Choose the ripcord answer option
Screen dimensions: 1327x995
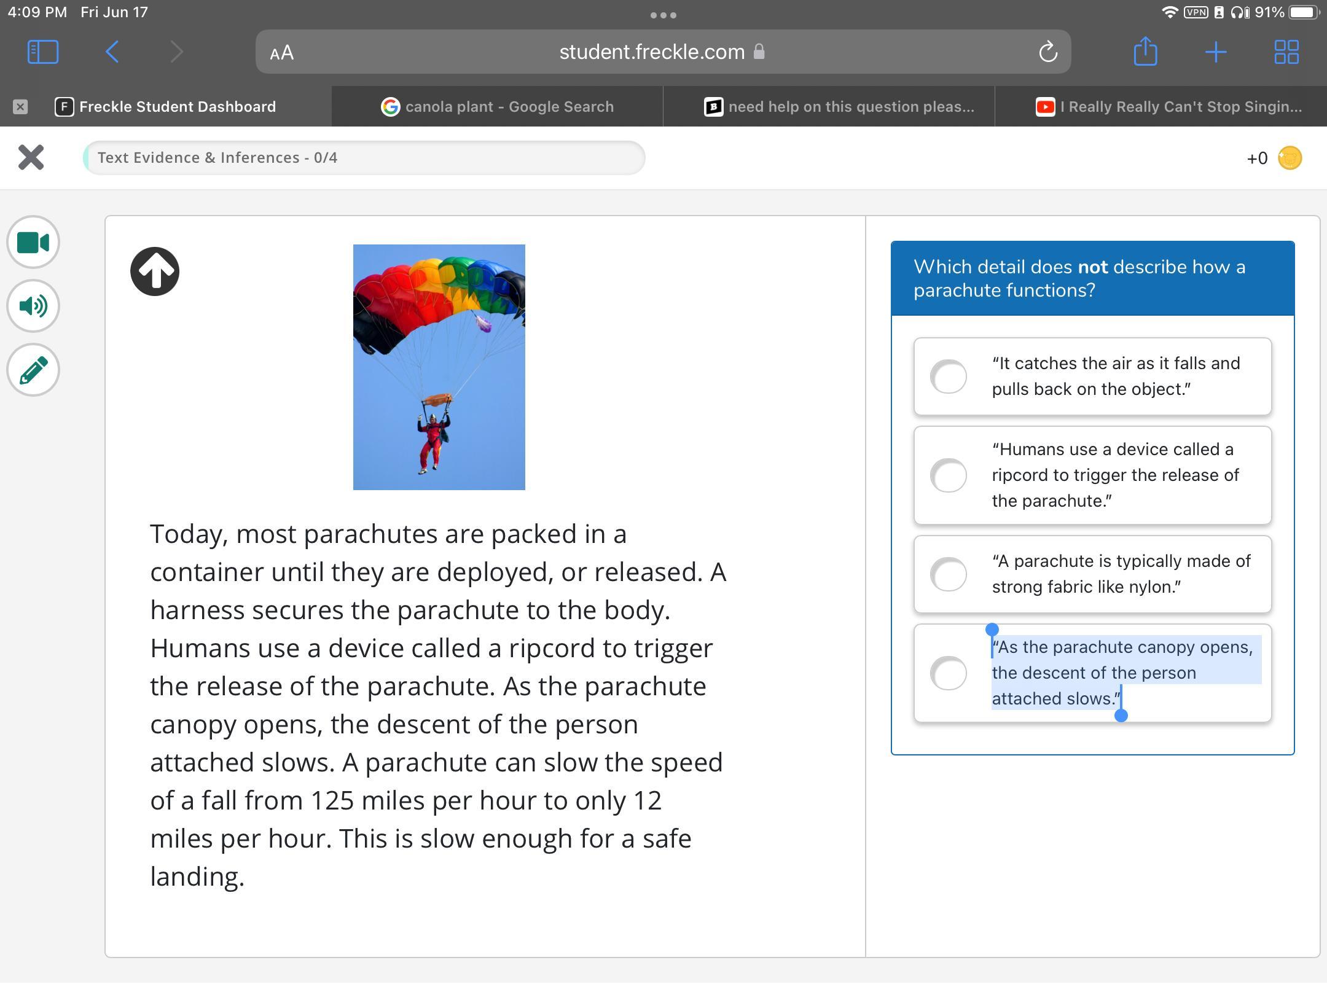point(949,475)
